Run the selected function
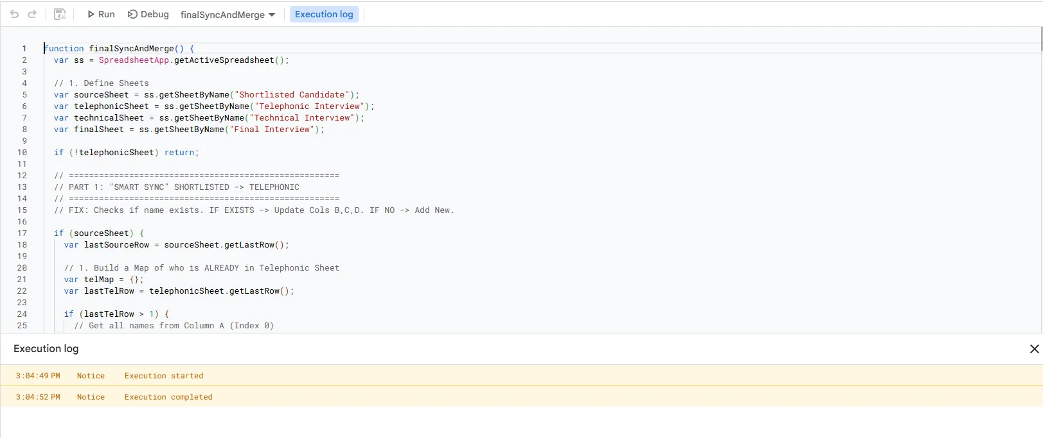The height and width of the screenshot is (438, 1043). 101,14
